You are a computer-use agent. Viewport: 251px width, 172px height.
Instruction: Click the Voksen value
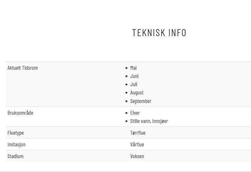click(137, 156)
